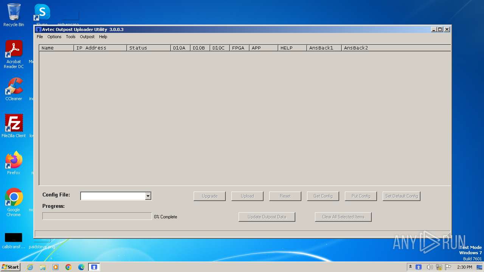The image size is (484, 272).
Task: Select the Avtec Uploader taskbar button
Action: [x=94, y=267]
